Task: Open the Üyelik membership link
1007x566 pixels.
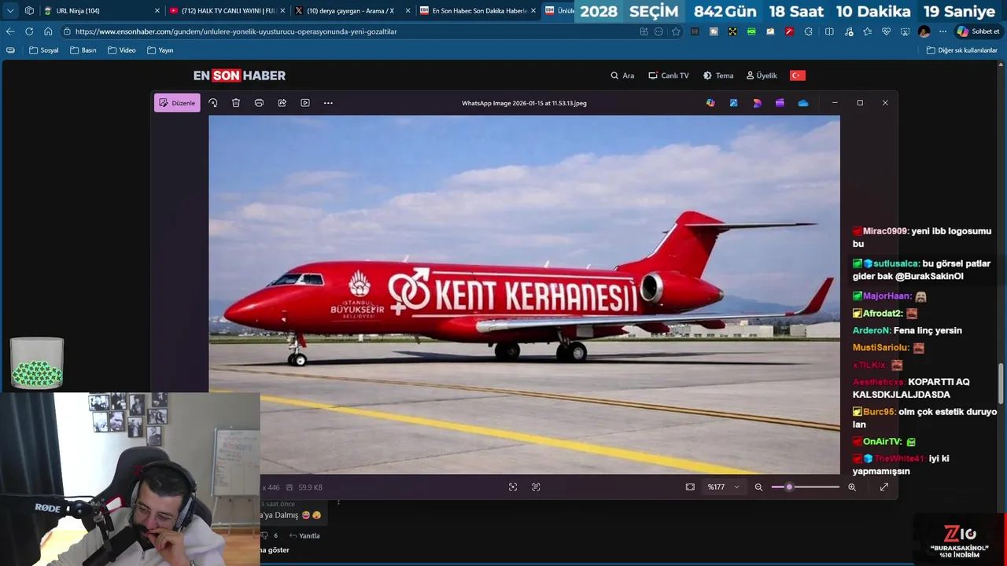Action: click(762, 75)
